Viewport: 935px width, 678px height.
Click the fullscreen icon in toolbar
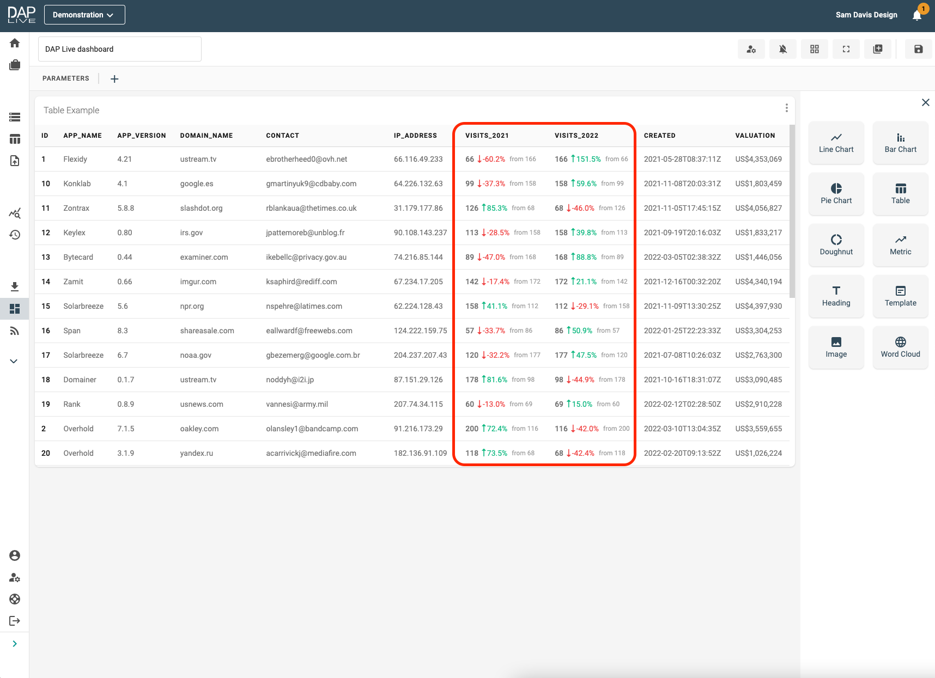[x=846, y=49]
